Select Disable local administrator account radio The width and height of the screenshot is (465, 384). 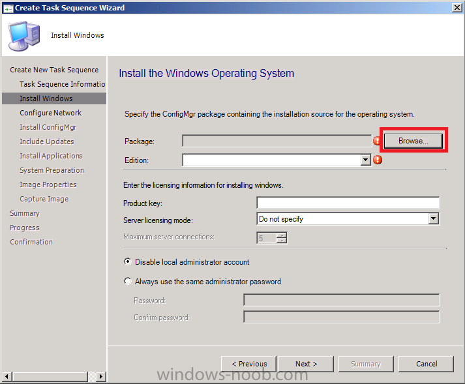tap(128, 262)
